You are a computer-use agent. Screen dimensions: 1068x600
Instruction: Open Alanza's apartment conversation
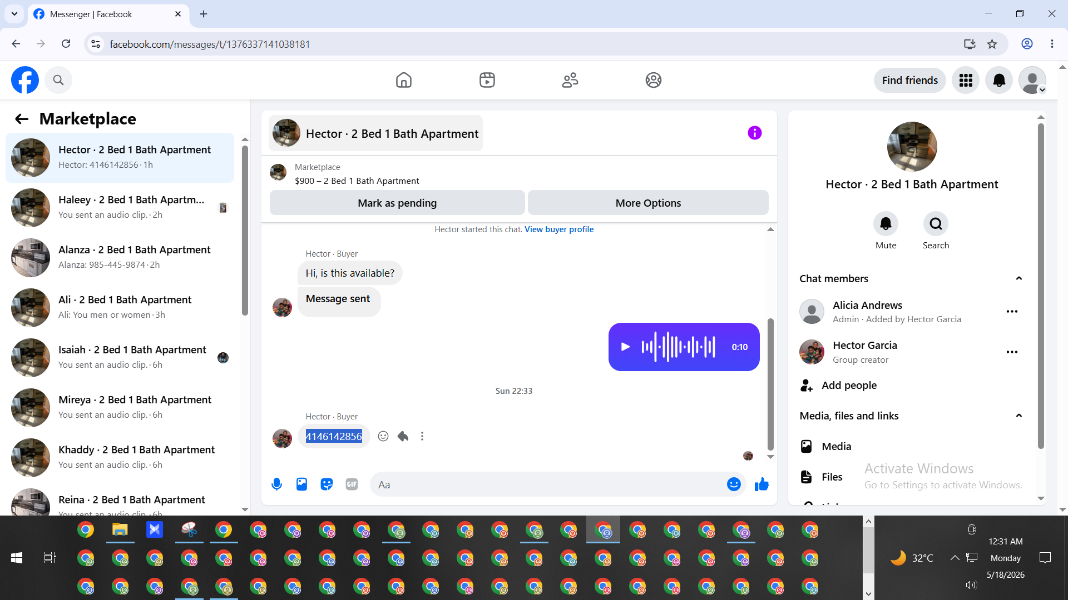point(120,258)
